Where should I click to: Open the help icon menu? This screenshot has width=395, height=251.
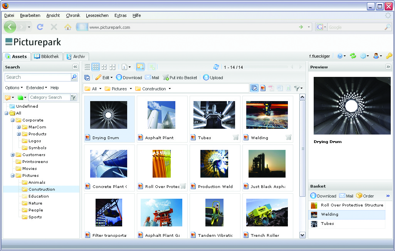point(341,56)
